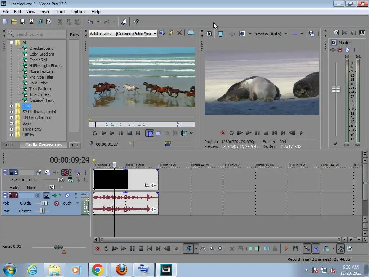
Task: Click the Open folder icon in the main toolbar
Action: 14,22
